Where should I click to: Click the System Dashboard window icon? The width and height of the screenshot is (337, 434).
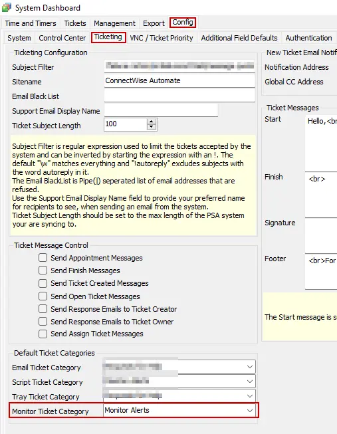[7, 7]
